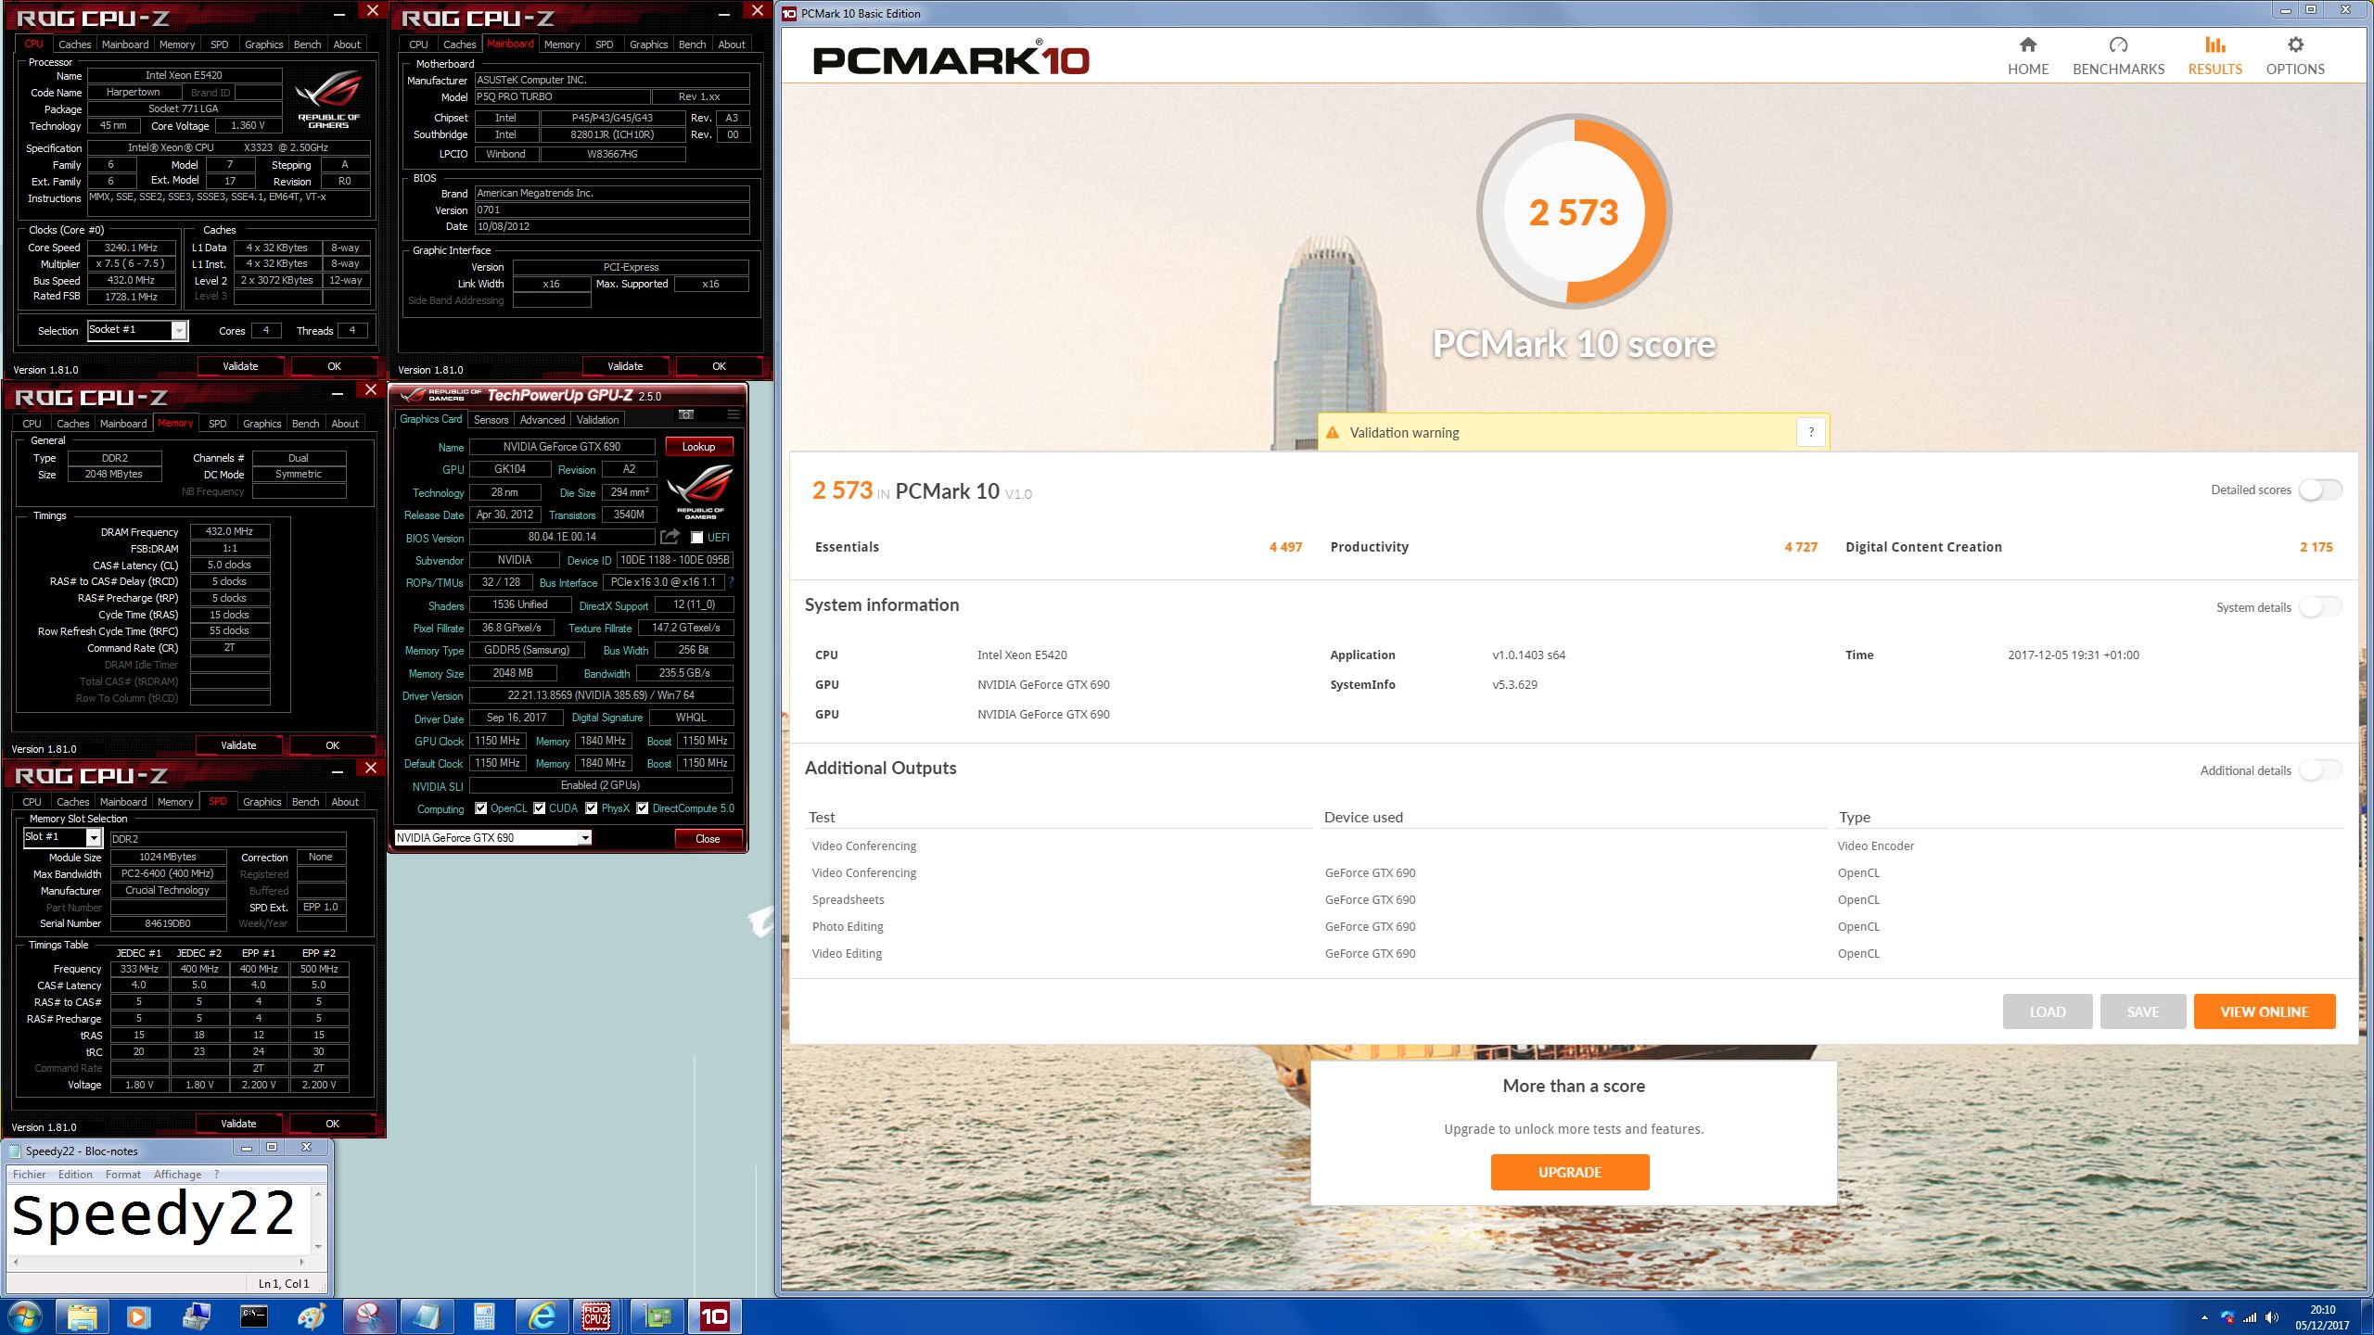Click the Productivity score 4 727

point(1801,547)
